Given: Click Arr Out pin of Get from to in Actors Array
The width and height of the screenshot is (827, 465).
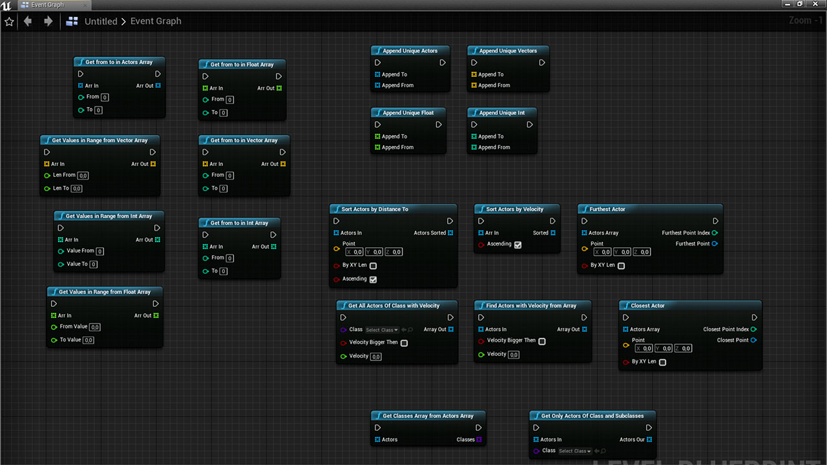Looking at the screenshot, I should point(158,85).
